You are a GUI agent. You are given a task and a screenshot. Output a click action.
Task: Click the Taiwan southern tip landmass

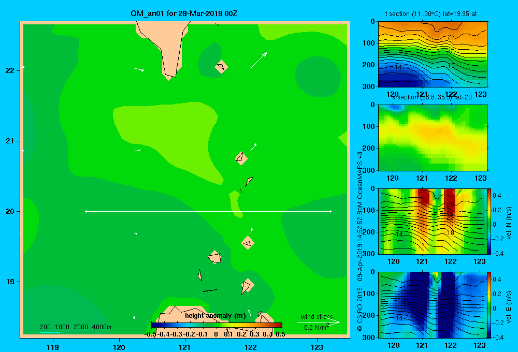point(166,46)
